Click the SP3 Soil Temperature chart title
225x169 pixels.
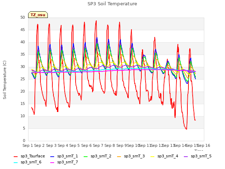[x=112, y=4]
